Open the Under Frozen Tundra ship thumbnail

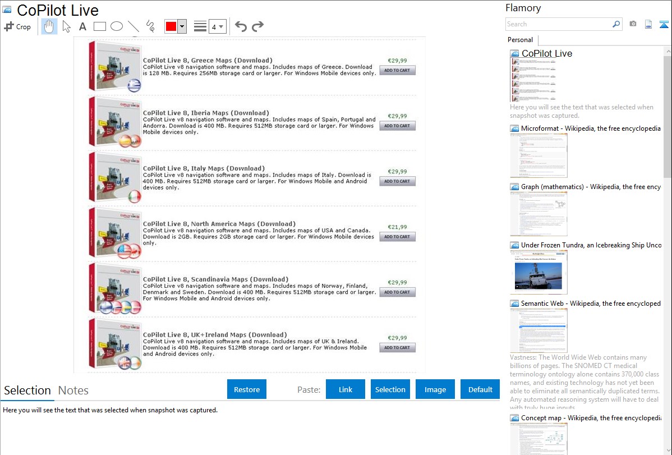[x=538, y=272]
